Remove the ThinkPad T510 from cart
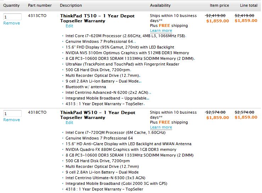The image size is (262, 193). (x=12, y=23)
